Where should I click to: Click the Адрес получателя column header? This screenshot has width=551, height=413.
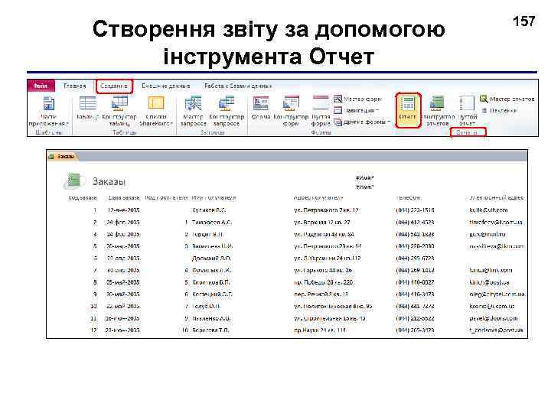318,198
